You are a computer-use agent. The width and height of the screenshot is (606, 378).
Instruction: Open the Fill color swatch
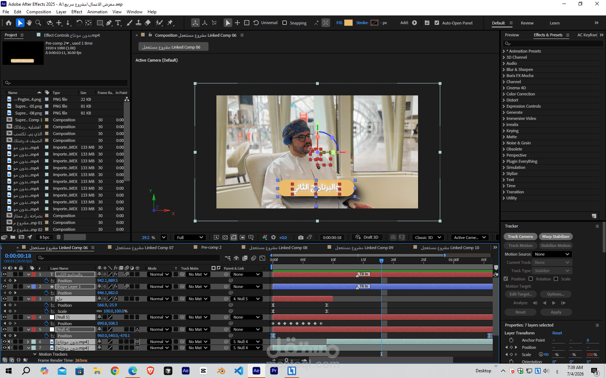point(348,23)
